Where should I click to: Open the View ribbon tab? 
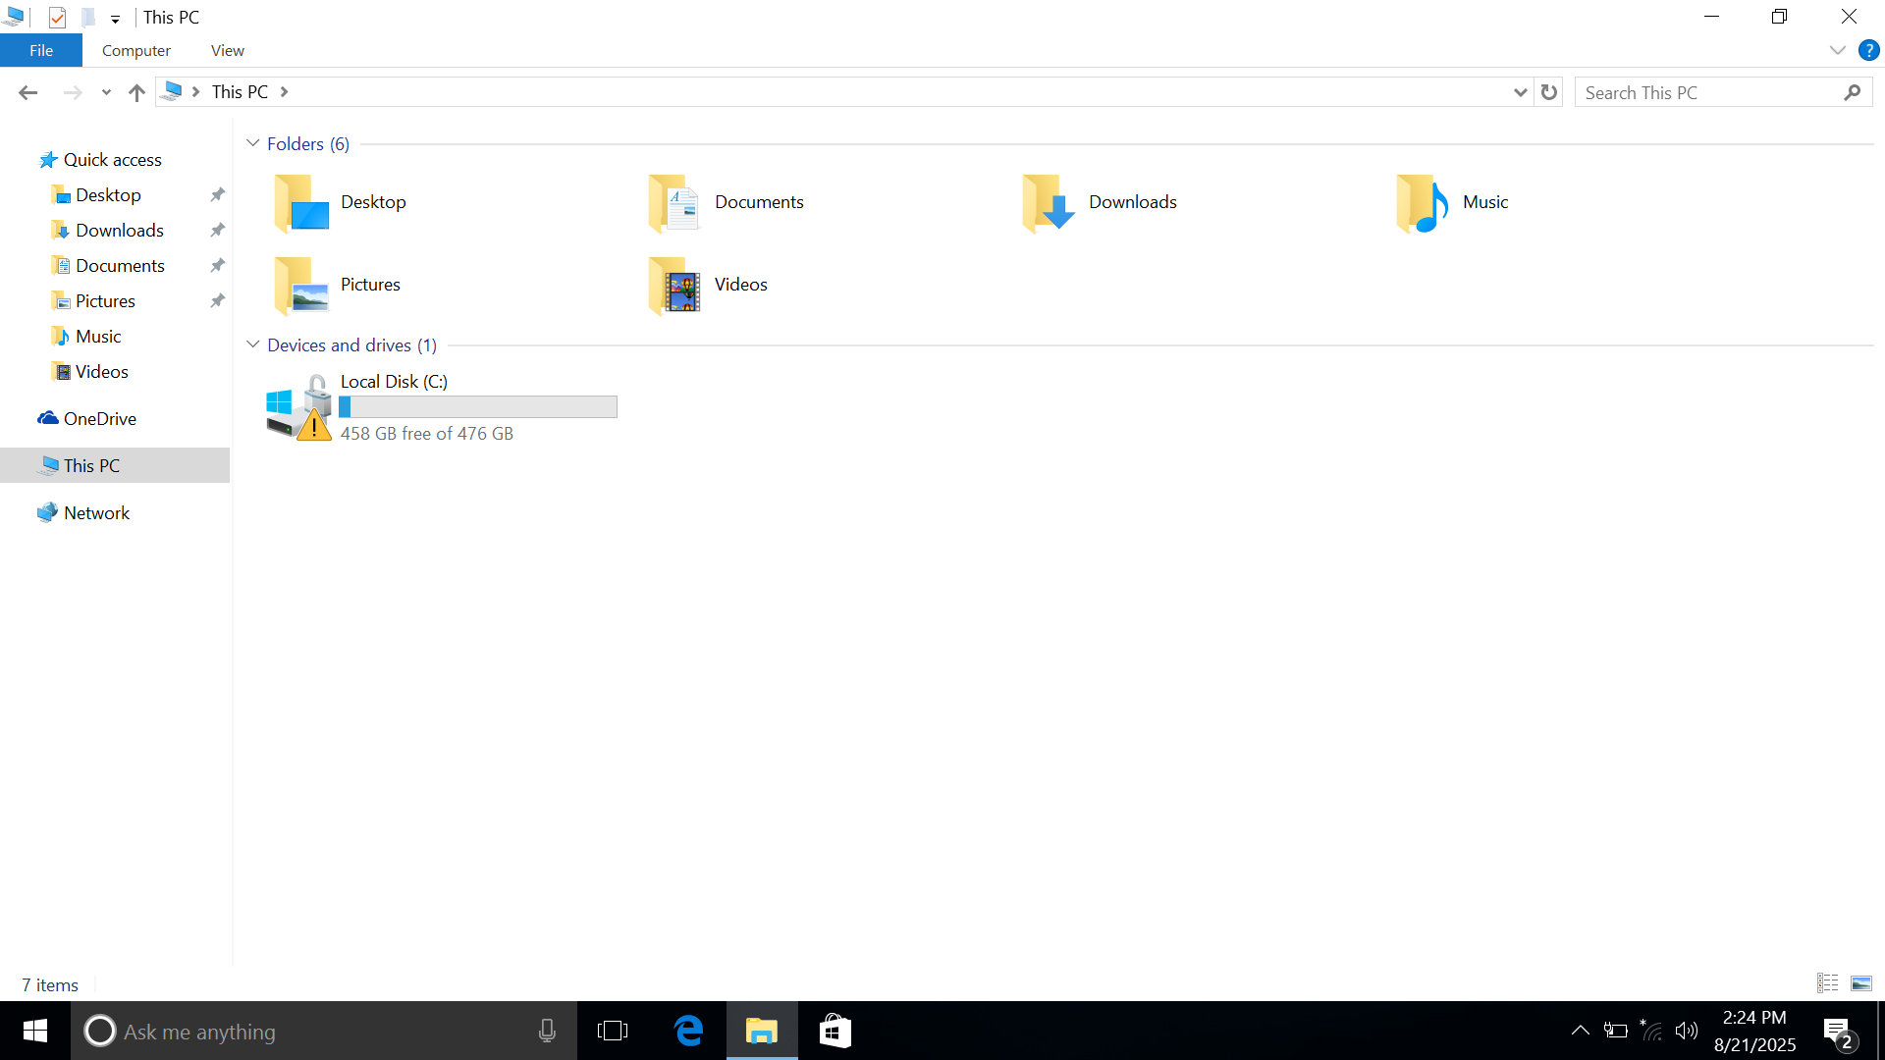(228, 51)
